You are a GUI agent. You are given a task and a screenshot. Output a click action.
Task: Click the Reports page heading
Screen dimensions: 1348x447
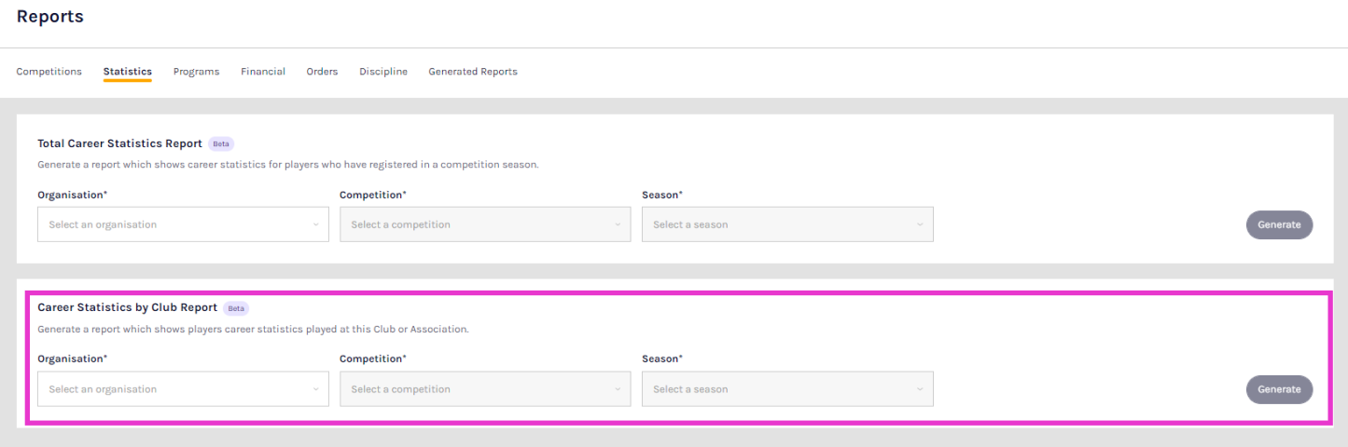tap(50, 17)
